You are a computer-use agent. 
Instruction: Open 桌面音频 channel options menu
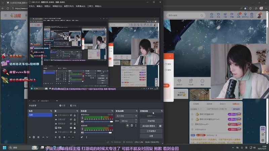click(82, 129)
